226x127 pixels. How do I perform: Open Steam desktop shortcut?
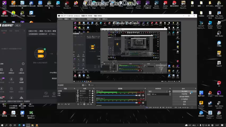tap(210, 104)
